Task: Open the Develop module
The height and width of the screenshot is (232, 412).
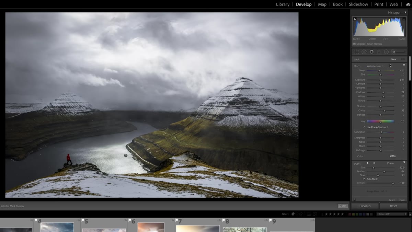Action: click(x=304, y=4)
